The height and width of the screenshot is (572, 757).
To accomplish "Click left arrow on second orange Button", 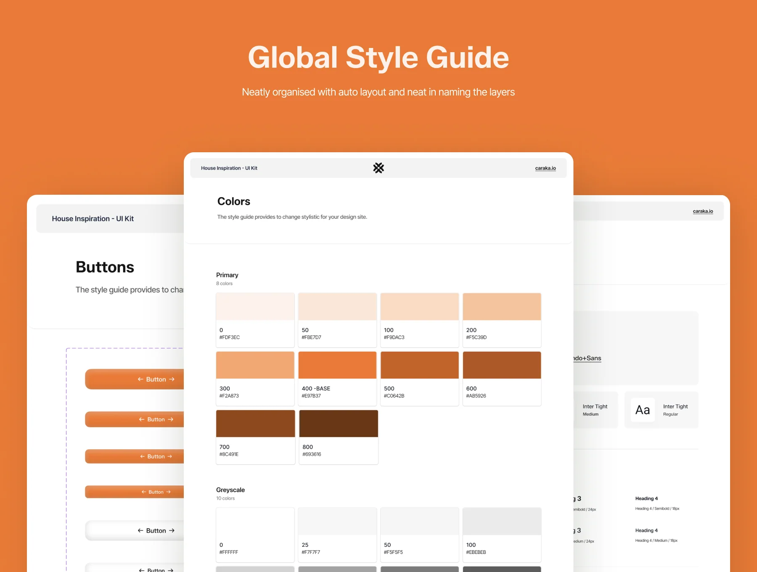I will (x=142, y=419).
